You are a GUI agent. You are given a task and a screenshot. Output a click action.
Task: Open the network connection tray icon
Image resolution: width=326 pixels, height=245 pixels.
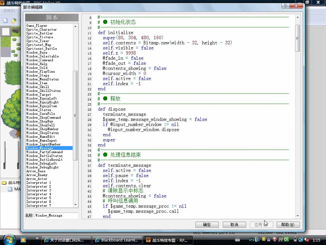click(301, 240)
